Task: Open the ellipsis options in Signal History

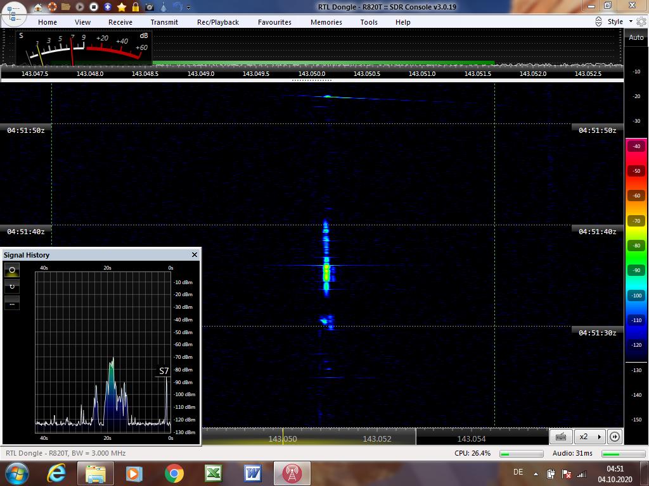Action: 12,303
